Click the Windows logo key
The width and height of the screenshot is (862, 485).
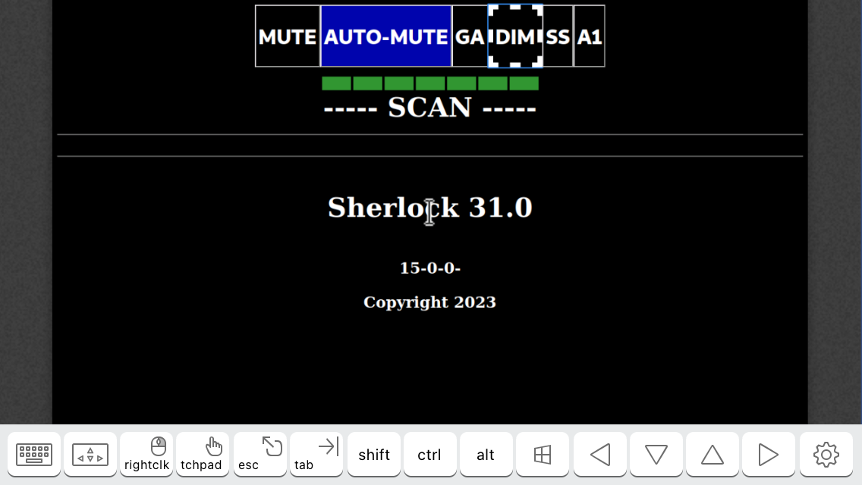[543, 455]
